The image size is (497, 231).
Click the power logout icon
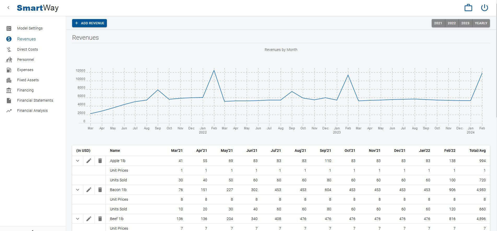pyautogui.click(x=484, y=8)
